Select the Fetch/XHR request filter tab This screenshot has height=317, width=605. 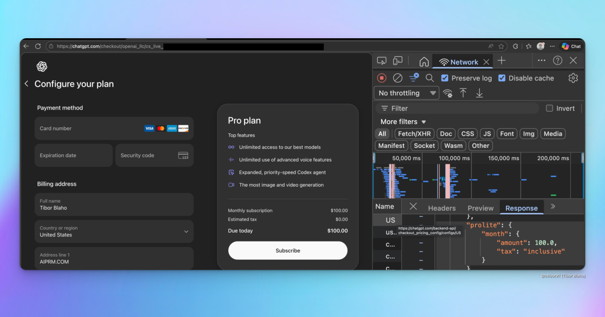pyautogui.click(x=414, y=133)
